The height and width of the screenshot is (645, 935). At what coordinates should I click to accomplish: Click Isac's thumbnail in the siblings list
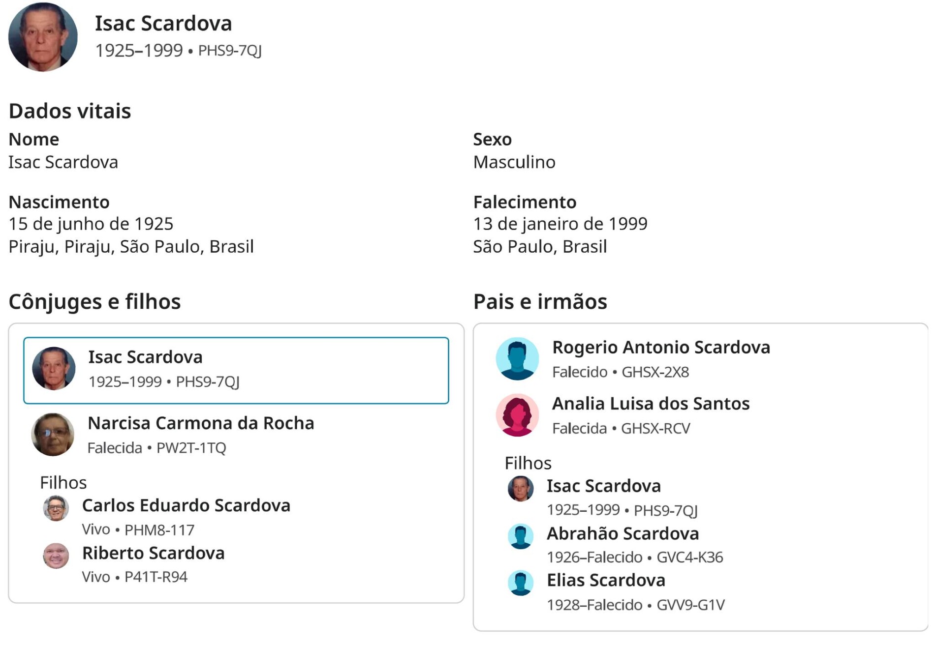coord(520,489)
